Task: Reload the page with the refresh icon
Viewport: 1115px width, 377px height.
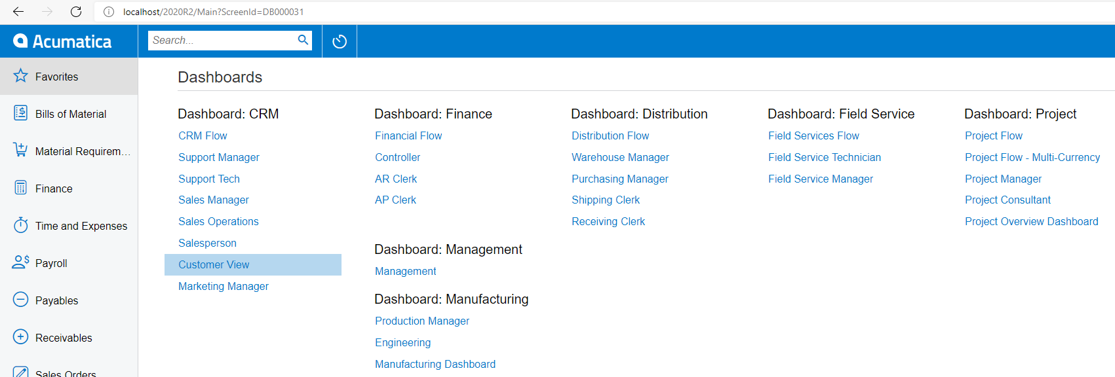Action: pos(76,12)
